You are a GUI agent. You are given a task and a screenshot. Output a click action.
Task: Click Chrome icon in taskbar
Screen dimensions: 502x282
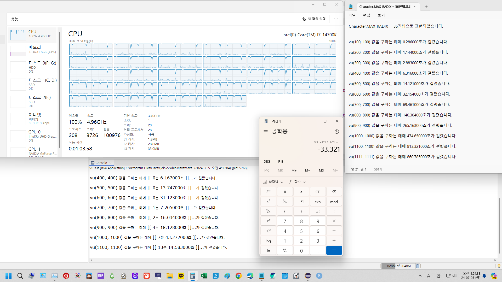coord(238,276)
